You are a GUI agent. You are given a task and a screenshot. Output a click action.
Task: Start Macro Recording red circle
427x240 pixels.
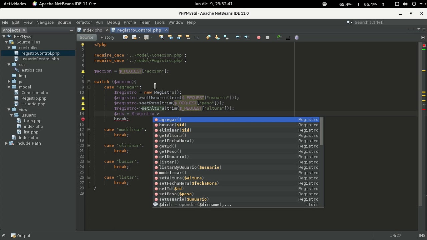point(259,37)
